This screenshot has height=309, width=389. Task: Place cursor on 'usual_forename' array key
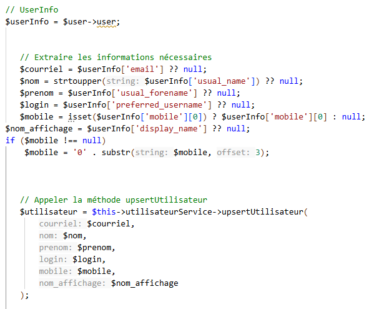point(165,93)
